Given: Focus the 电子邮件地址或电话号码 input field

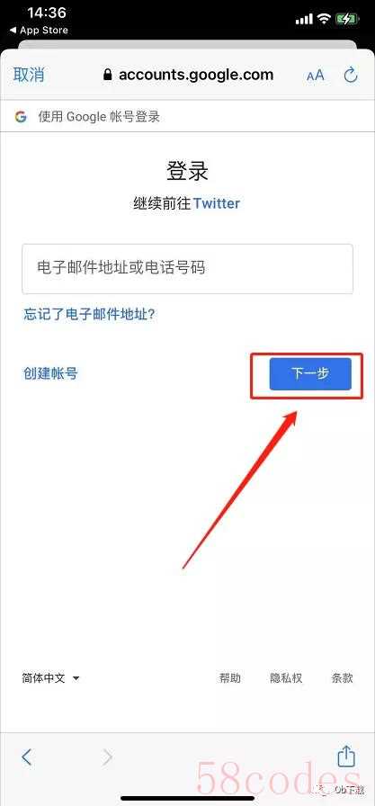Looking at the screenshot, I should pos(187,269).
